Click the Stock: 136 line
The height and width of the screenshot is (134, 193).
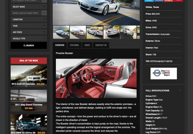(151, 54)
